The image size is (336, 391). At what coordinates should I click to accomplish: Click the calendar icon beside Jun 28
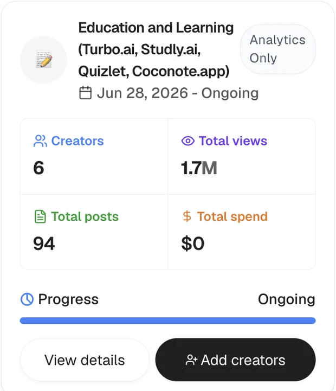85,93
